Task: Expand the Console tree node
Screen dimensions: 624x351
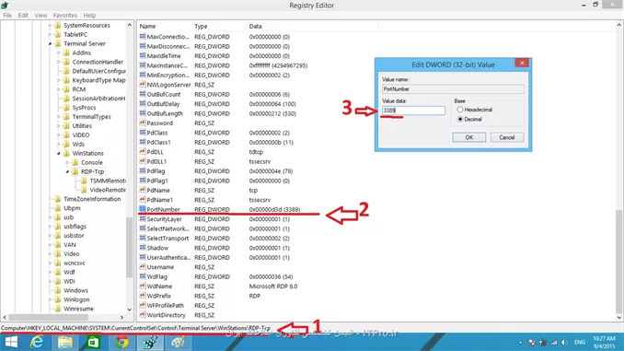Action: pos(68,162)
